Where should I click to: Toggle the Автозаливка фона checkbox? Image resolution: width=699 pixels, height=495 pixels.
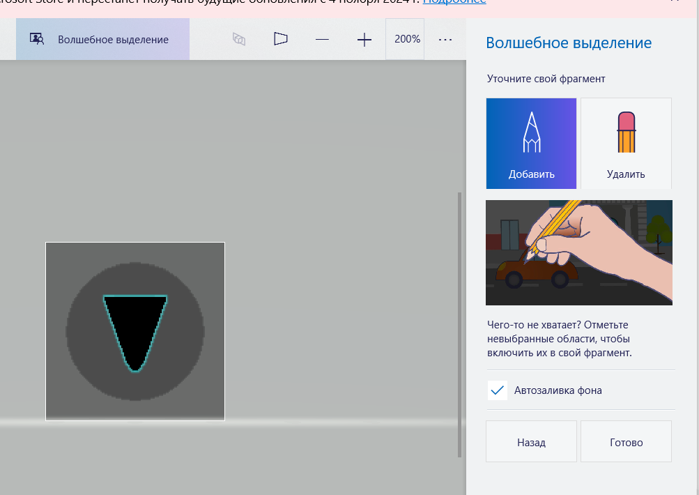tap(497, 390)
